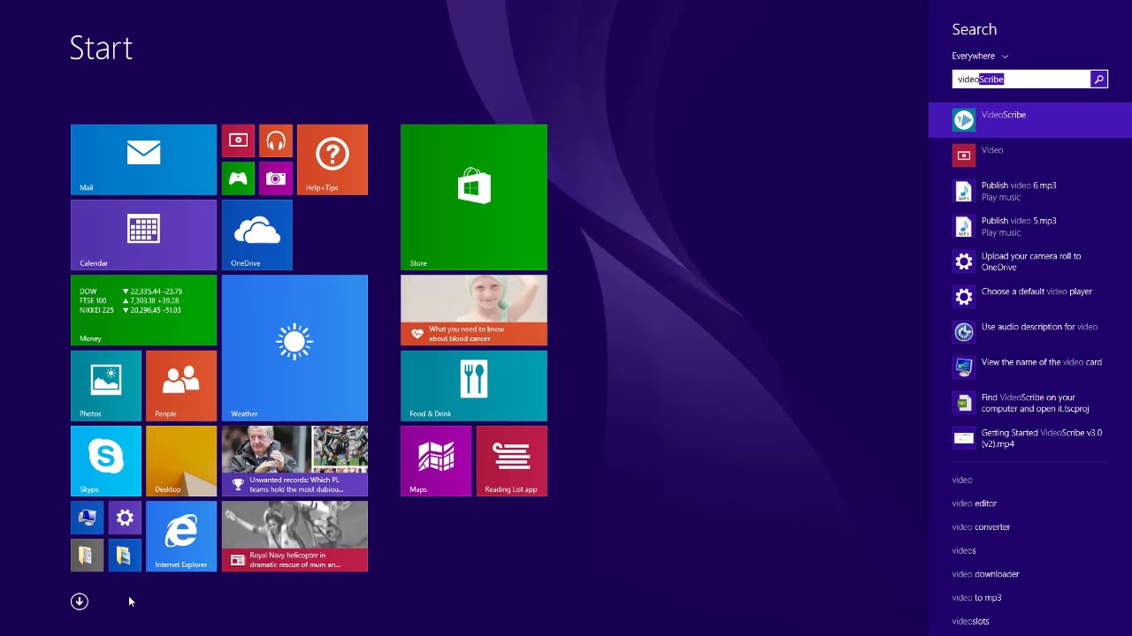Open the PC settings gear tile
The height and width of the screenshot is (636, 1132).
pos(125,518)
